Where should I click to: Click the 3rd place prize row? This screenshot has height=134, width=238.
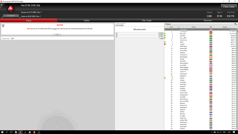[x=139, y=37]
